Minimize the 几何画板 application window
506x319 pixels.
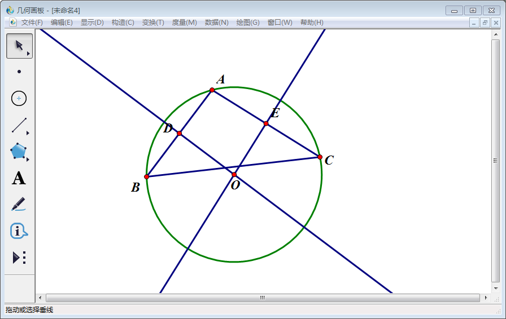[x=454, y=11]
